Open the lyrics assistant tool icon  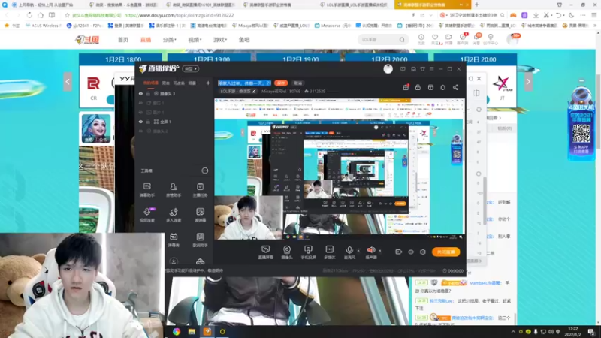(200, 240)
